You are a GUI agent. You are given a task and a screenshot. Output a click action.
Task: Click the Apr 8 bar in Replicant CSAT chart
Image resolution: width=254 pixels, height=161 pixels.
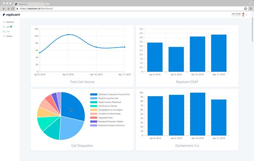pyautogui.click(x=155, y=57)
